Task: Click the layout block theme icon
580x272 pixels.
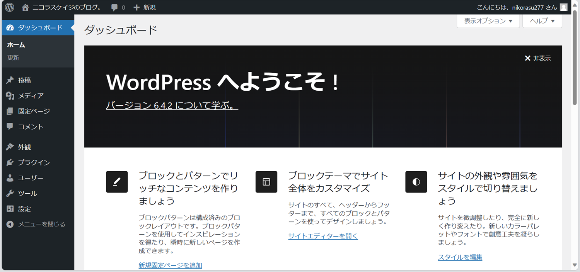Action: [x=266, y=182]
